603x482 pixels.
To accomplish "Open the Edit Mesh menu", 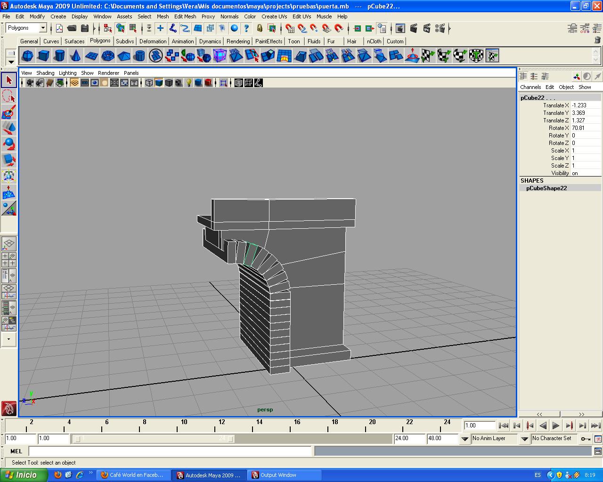I will coord(185,16).
